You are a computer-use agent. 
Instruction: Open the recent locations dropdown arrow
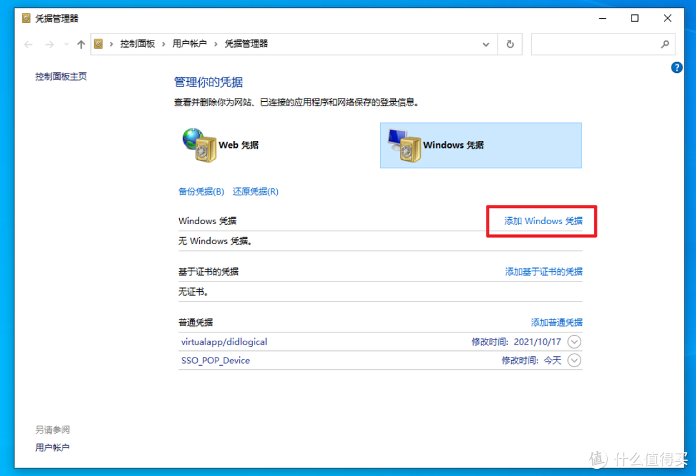click(66, 44)
